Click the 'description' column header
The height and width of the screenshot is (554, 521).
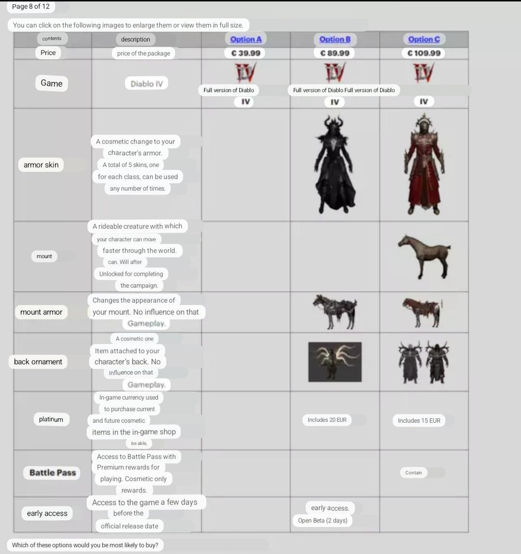136,39
